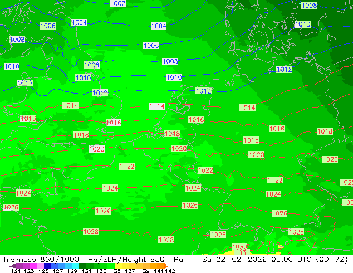Pick the dark navy blue swatch above 125
The width and height of the screenshot is (353, 273).
47,266
